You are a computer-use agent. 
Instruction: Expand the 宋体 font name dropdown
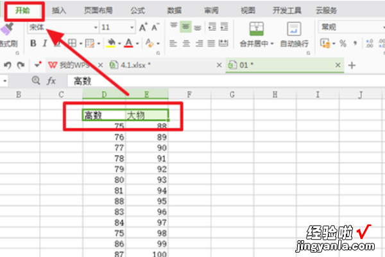click(x=96, y=27)
